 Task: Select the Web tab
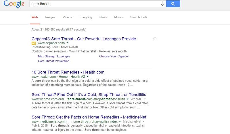(x=34, y=17)
